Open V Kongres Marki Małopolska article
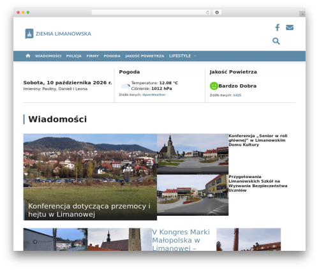The width and height of the screenshot is (319, 270). 181,240
